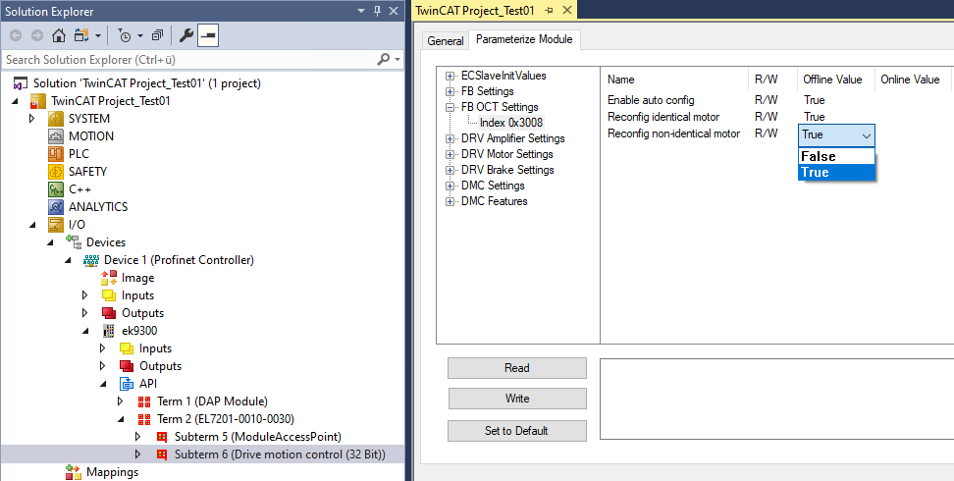954x481 pixels.
Task: Click the PLC node icon
Action: click(x=56, y=153)
